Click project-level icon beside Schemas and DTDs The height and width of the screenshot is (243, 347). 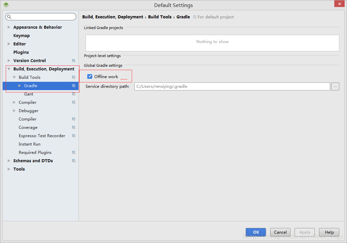click(74, 161)
